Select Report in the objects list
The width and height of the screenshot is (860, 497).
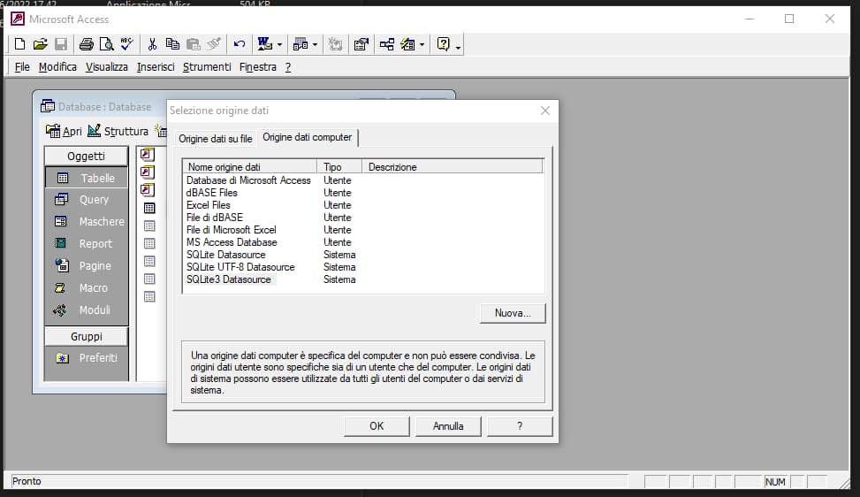tap(86, 243)
